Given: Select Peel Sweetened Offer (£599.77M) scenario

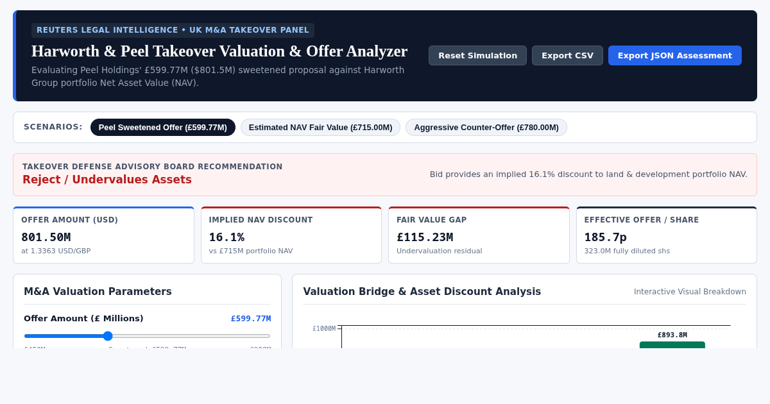Looking at the screenshot, I should point(163,127).
